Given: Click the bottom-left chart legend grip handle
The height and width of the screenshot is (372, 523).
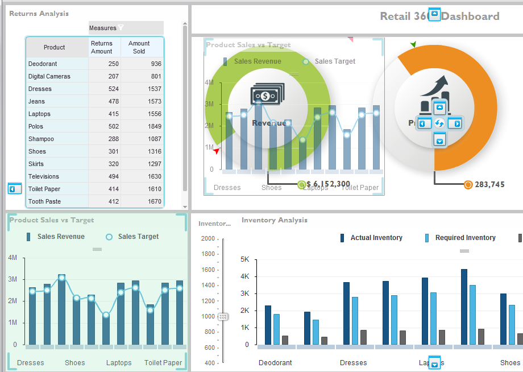Looking at the screenshot, I should click(x=97, y=249).
